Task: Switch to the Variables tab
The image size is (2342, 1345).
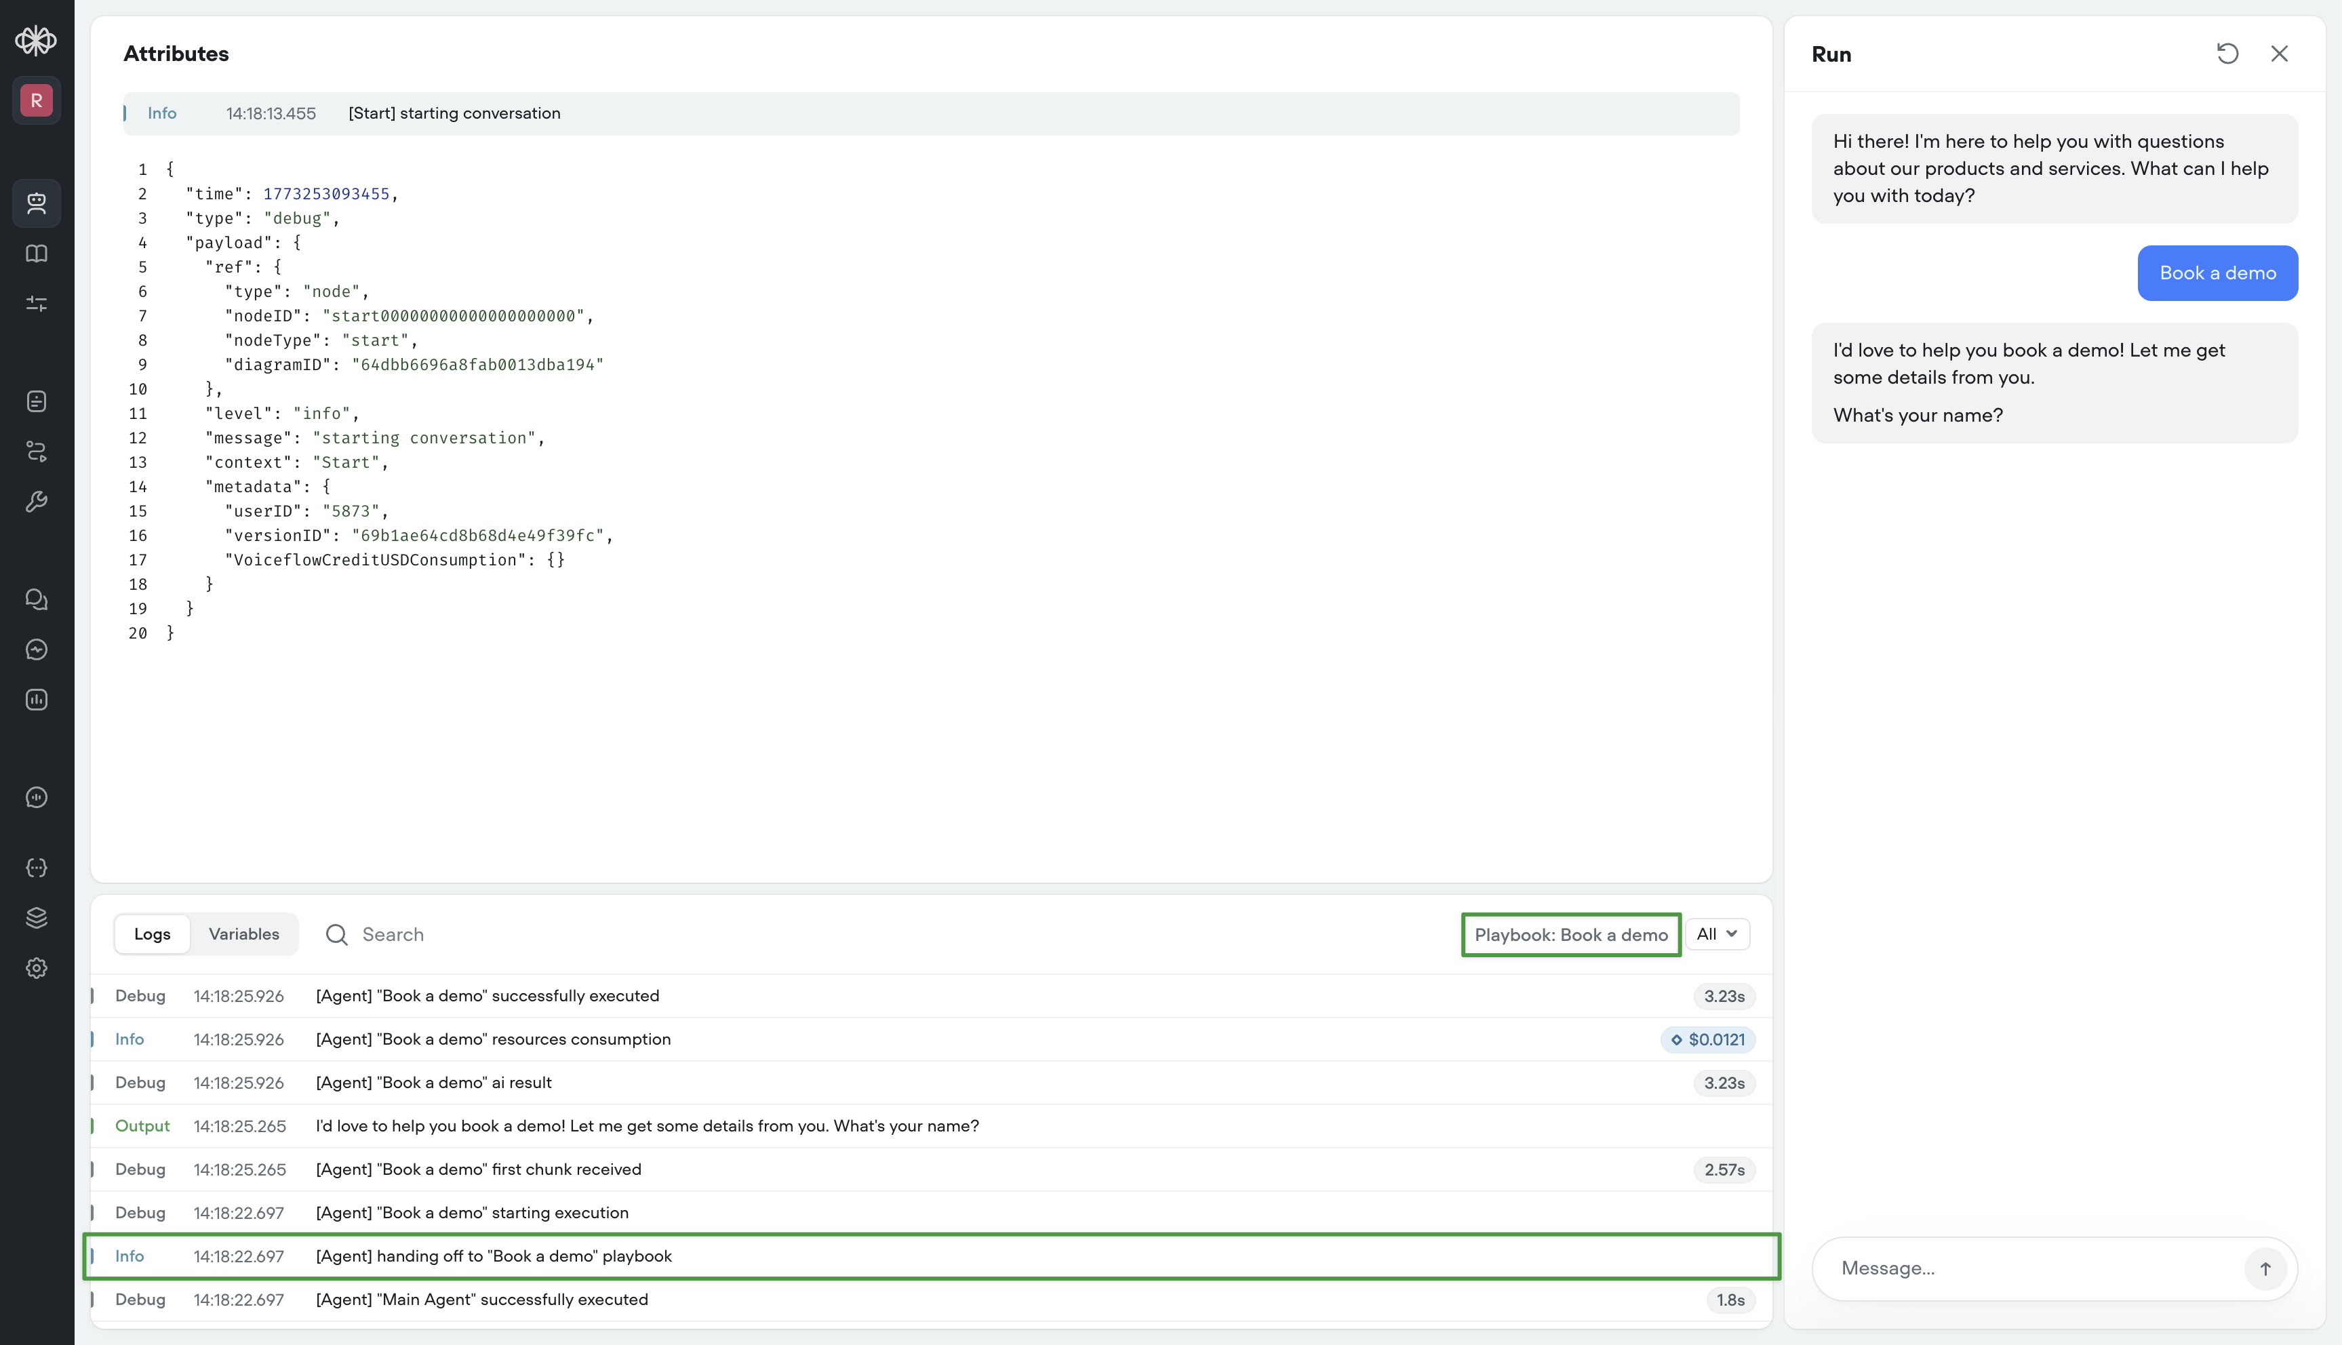Action: tap(244, 934)
